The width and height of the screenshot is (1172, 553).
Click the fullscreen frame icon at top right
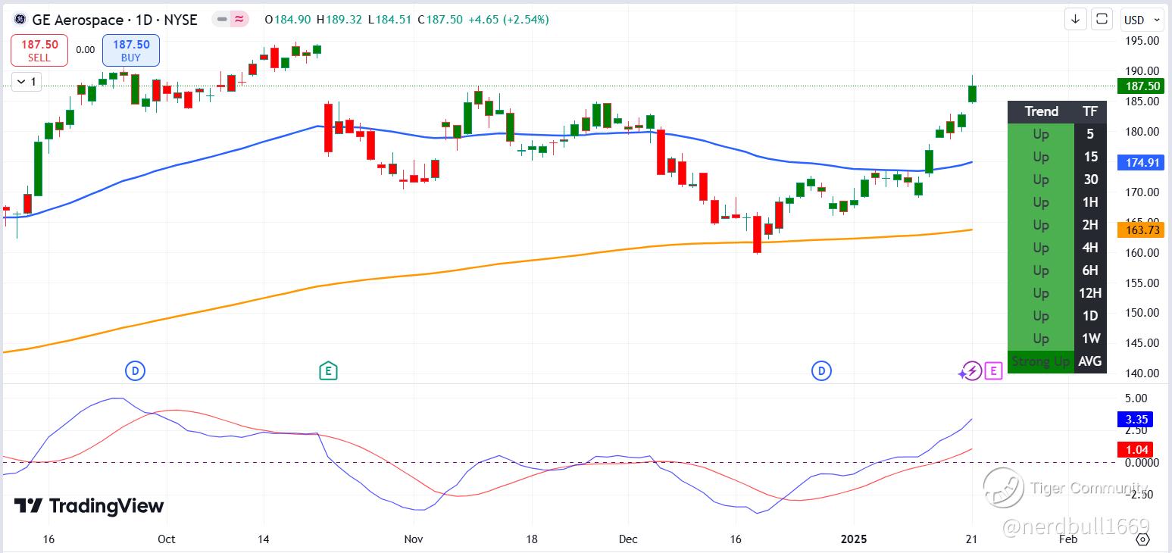[1102, 20]
